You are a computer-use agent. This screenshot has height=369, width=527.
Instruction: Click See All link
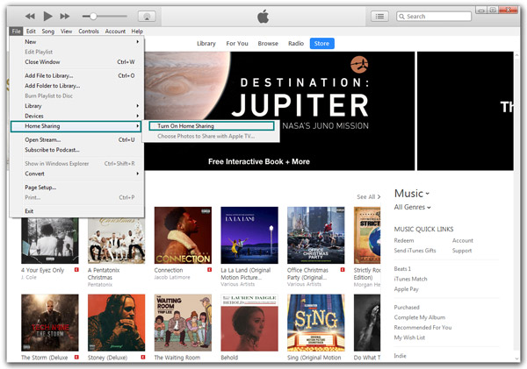368,197
